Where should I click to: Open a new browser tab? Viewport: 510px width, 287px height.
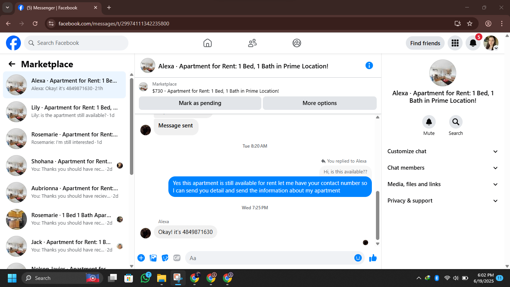(109, 7)
